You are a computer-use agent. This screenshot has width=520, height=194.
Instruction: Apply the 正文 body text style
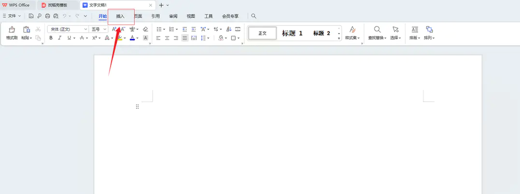(262, 33)
